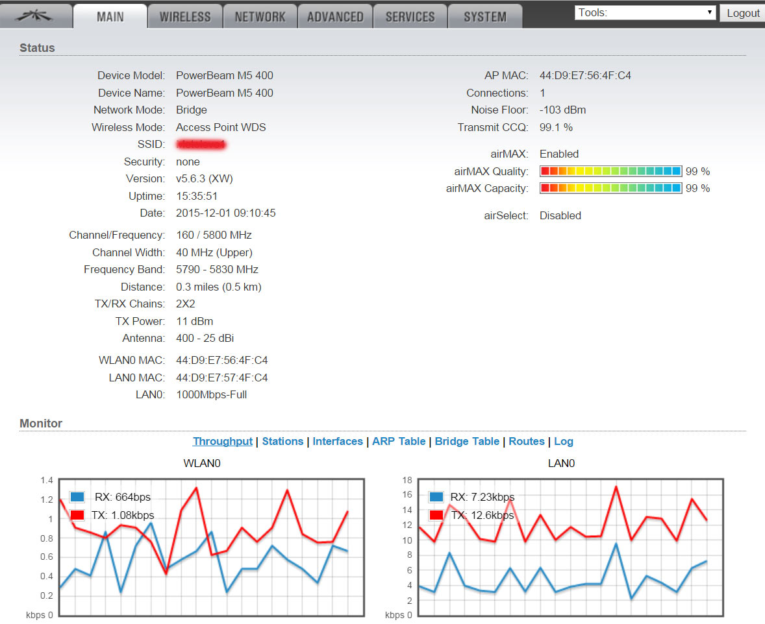Image resolution: width=765 pixels, height=624 pixels.
Task: Open the Log link
Action: coord(564,441)
